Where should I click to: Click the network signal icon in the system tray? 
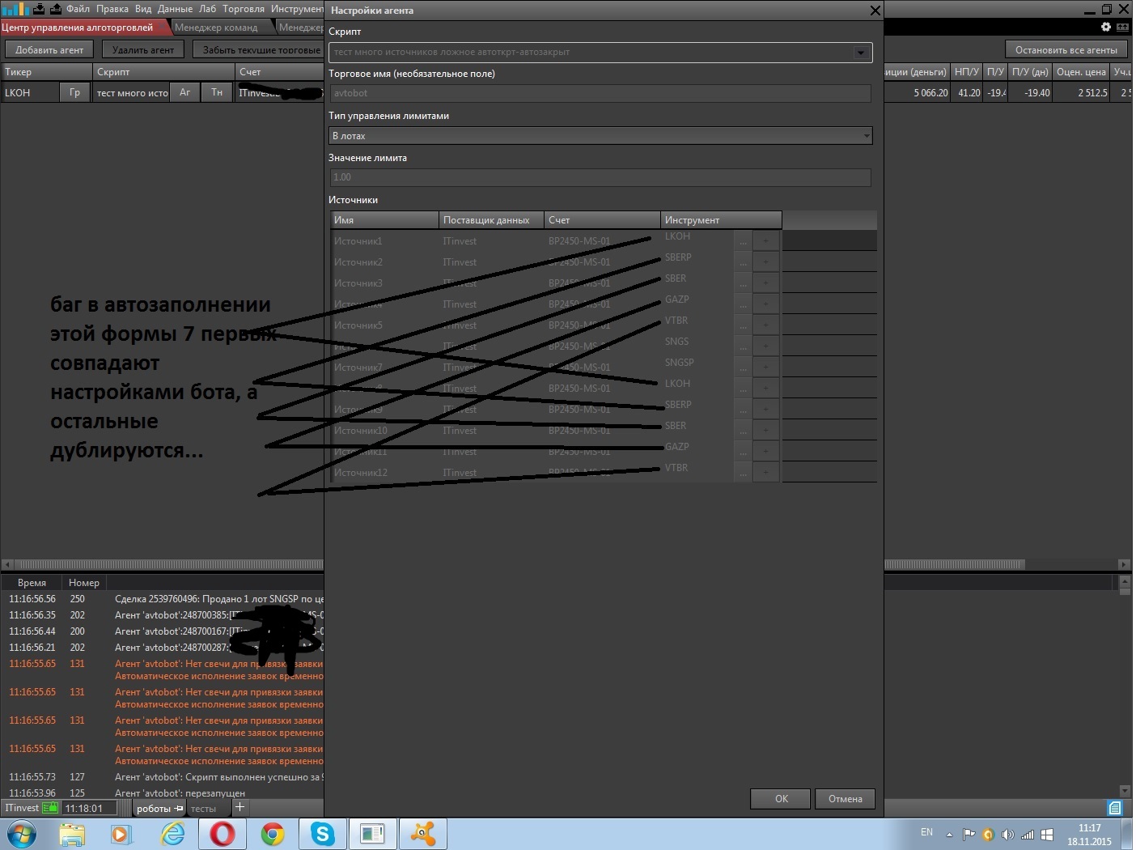[1028, 835]
